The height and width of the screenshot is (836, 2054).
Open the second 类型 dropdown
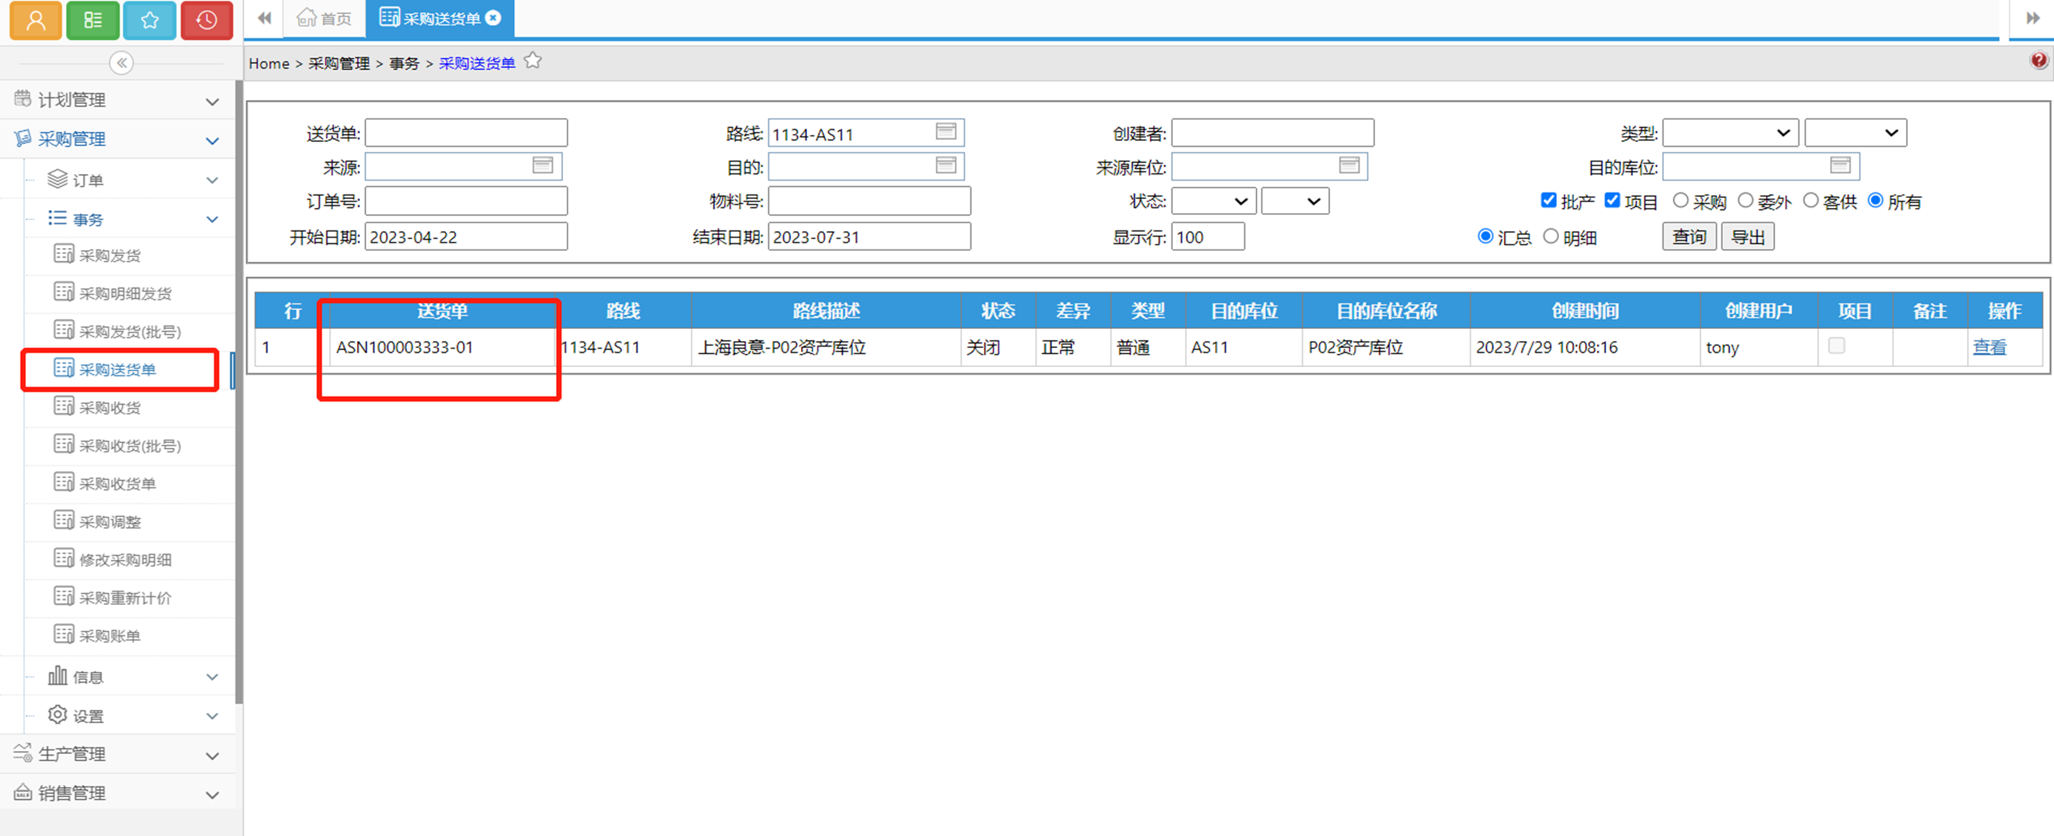coord(1855,133)
